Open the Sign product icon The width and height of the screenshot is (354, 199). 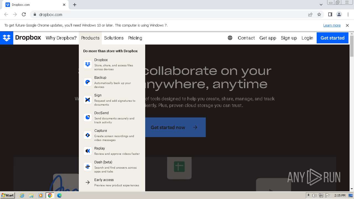pyautogui.click(x=88, y=100)
